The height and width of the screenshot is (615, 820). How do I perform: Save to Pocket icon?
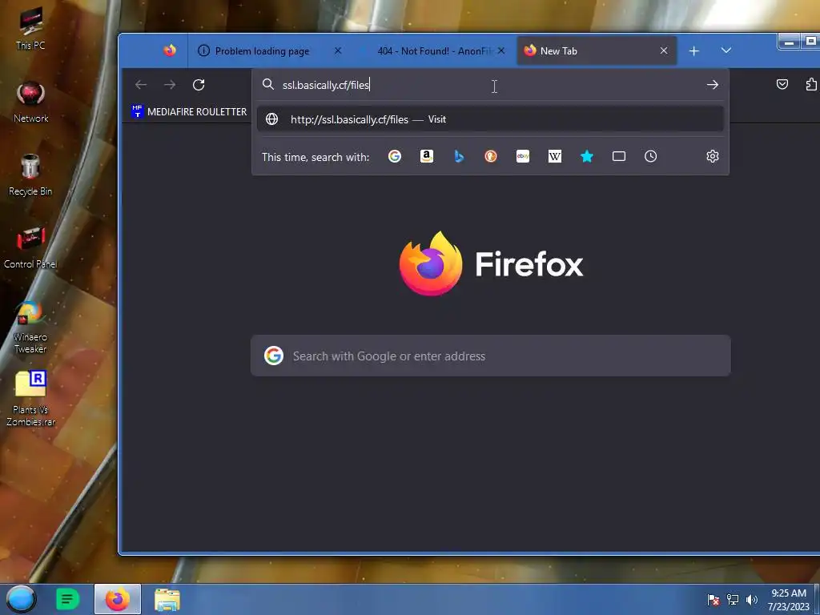[x=782, y=85]
